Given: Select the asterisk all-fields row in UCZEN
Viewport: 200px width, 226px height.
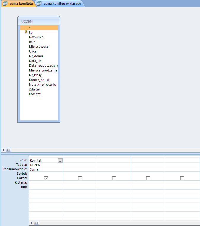Looking at the screenshot, I should [38, 28].
